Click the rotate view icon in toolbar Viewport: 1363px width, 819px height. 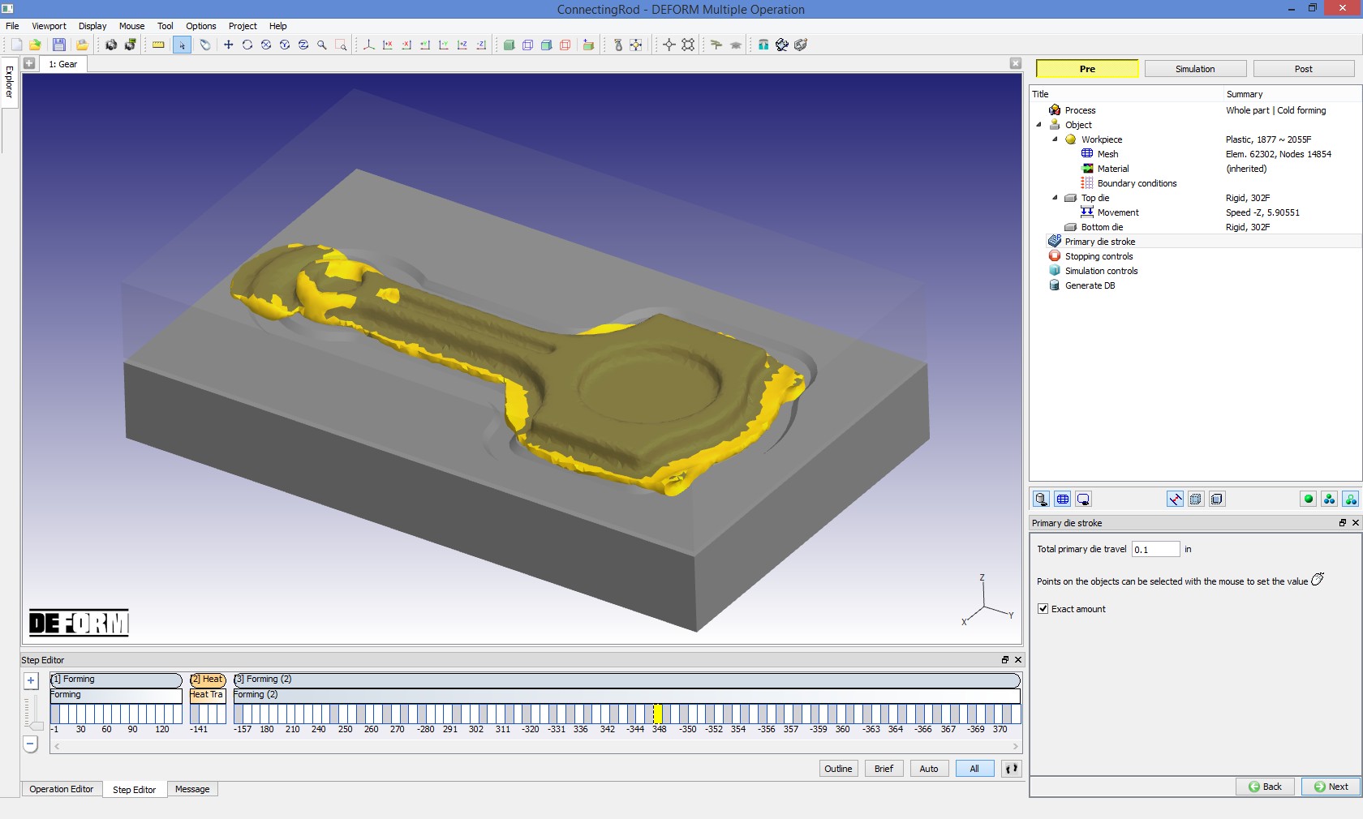pyautogui.click(x=247, y=45)
